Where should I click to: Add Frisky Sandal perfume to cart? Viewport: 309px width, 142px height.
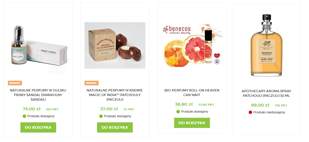(x=38, y=127)
